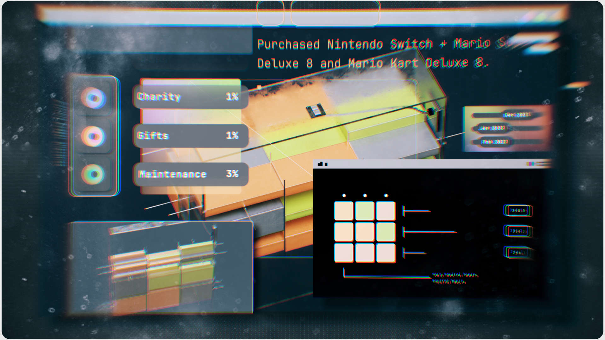The width and height of the screenshot is (605, 340).
Task: Click the value box next to the middle grid row
Action: click(518, 231)
